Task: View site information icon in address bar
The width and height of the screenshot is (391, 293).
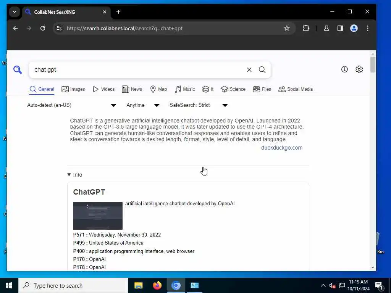Action: point(59,28)
